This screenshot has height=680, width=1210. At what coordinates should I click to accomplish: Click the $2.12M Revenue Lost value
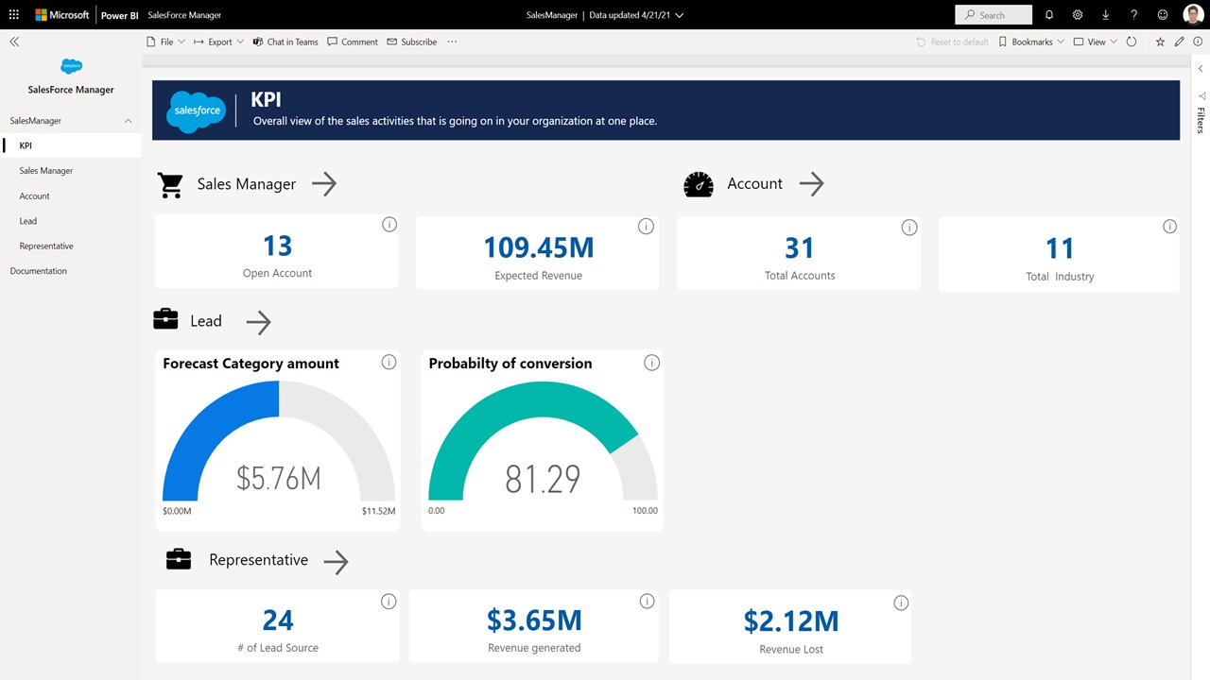791,620
